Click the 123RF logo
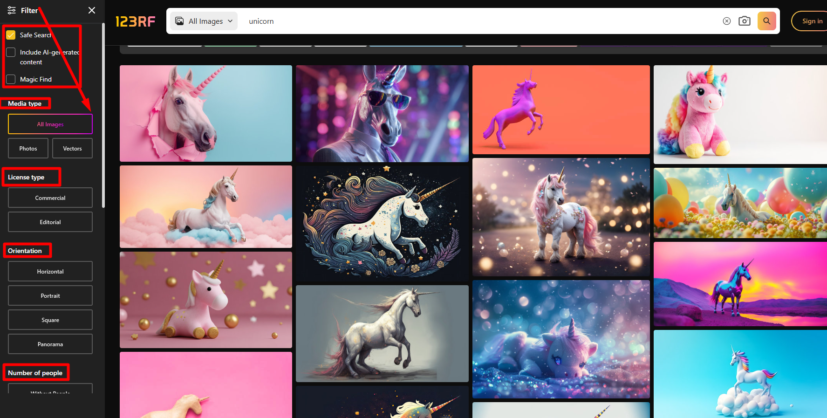 point(135,21)
